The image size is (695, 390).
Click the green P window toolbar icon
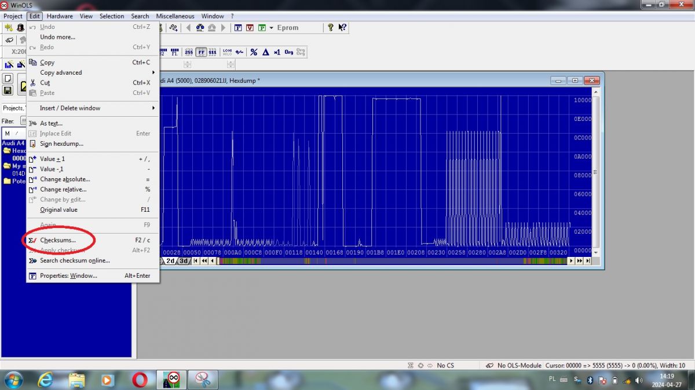point(262,28)
